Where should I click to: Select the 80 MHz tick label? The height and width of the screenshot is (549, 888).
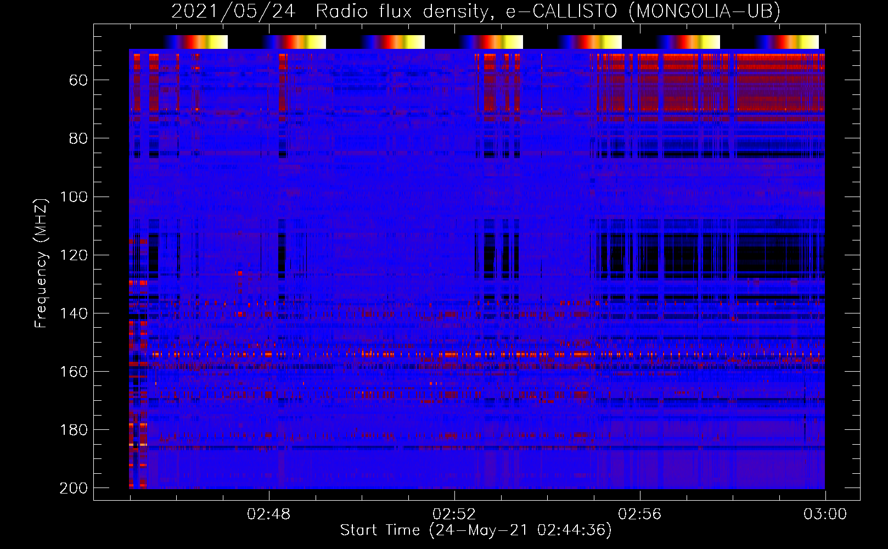coord(78,138)
